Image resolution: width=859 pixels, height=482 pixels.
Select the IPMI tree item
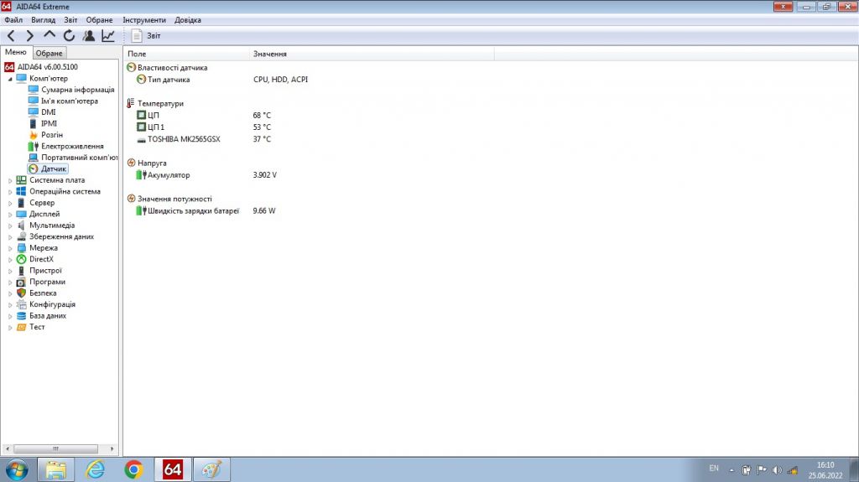click(x=49, y=123)
